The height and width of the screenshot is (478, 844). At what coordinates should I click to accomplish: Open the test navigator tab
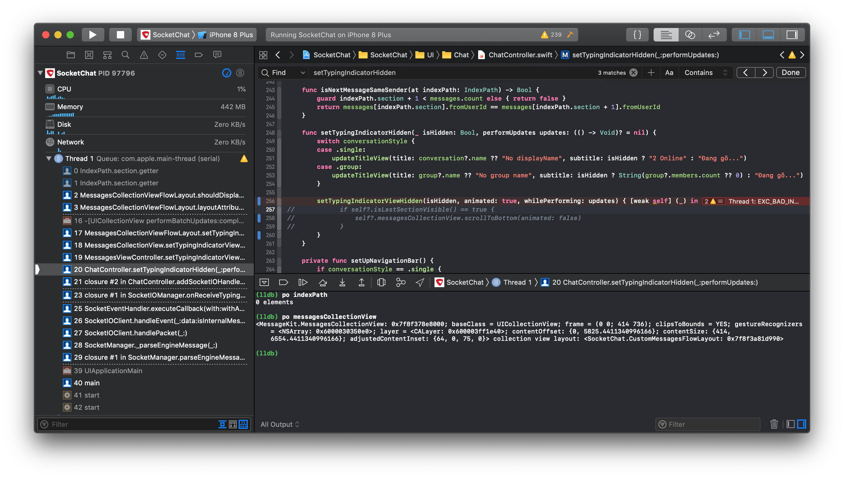(162, 55)
